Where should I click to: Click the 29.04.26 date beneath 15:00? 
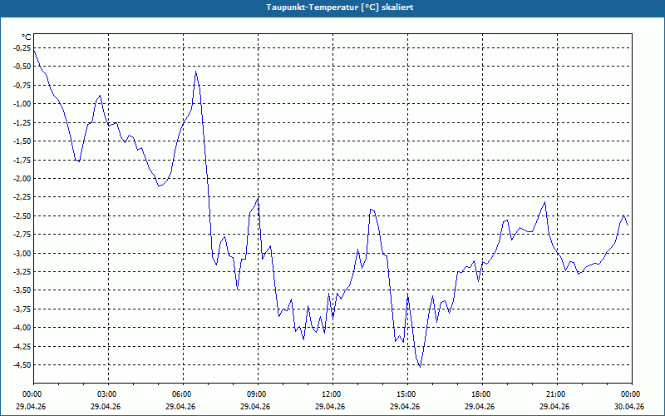pos(405,407)
